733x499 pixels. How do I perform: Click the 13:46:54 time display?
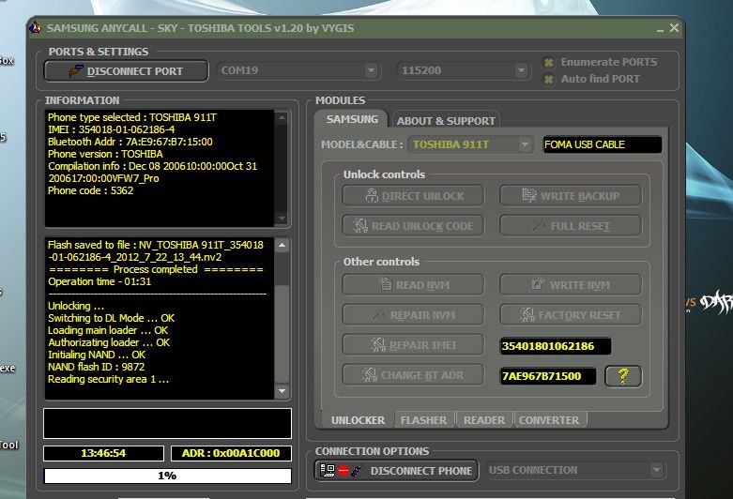[x=103, y=453]
